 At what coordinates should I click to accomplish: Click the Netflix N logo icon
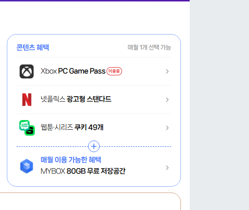click(x=27, y=100)
